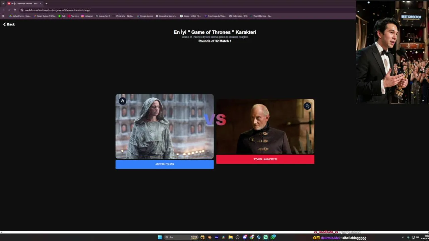Viewport: 429px width, 241px height.
Task: Zoom into the Tywin Lannister image
Action: [307, 106]
